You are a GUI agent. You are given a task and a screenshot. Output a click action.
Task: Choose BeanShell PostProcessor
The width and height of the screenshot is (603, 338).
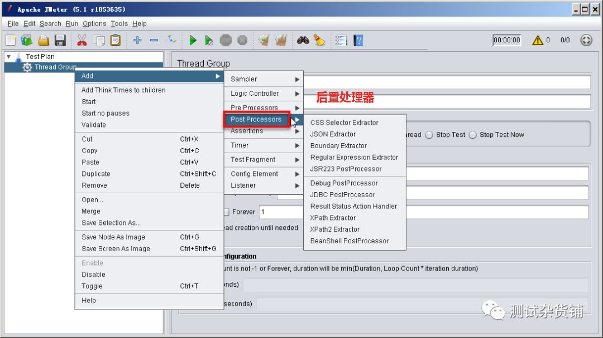tap(355, 241)
